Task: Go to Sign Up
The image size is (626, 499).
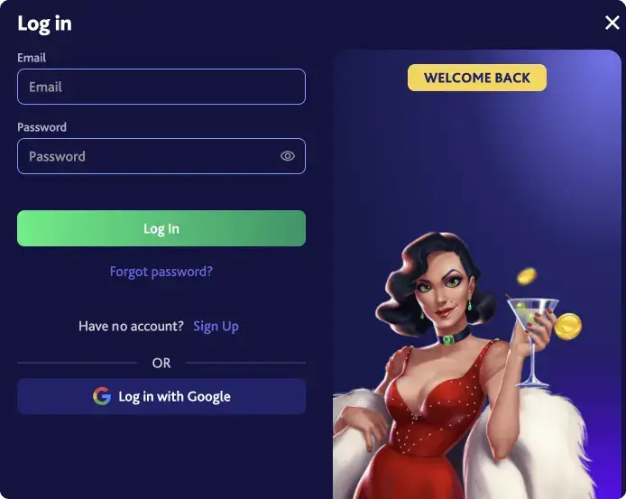Action: coord(216,327)
